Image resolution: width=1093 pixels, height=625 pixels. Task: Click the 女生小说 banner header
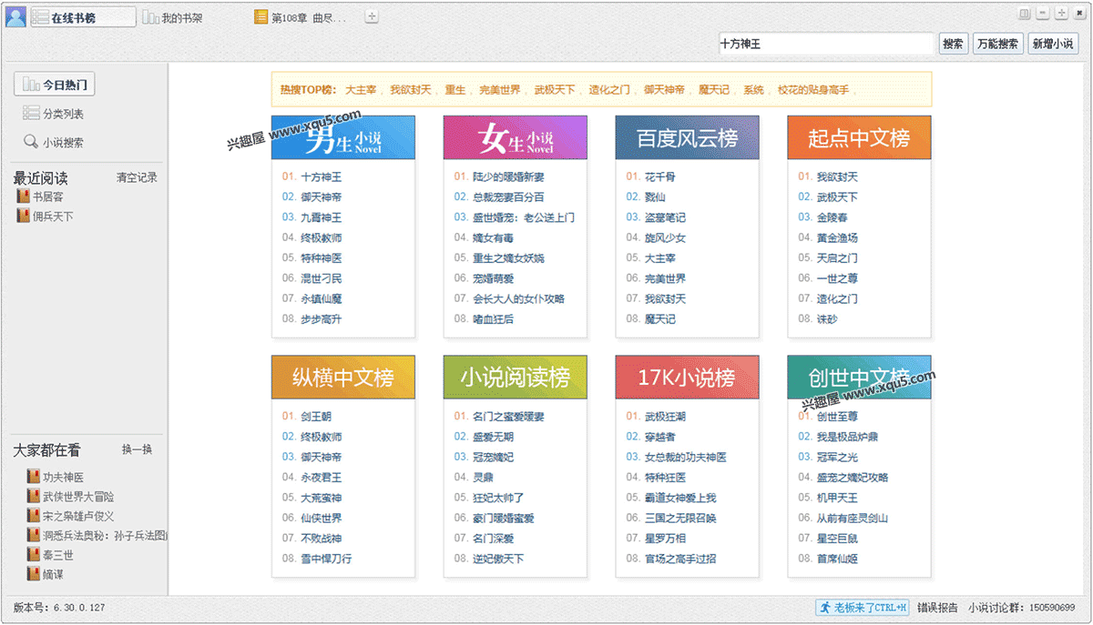coord(516,137)
